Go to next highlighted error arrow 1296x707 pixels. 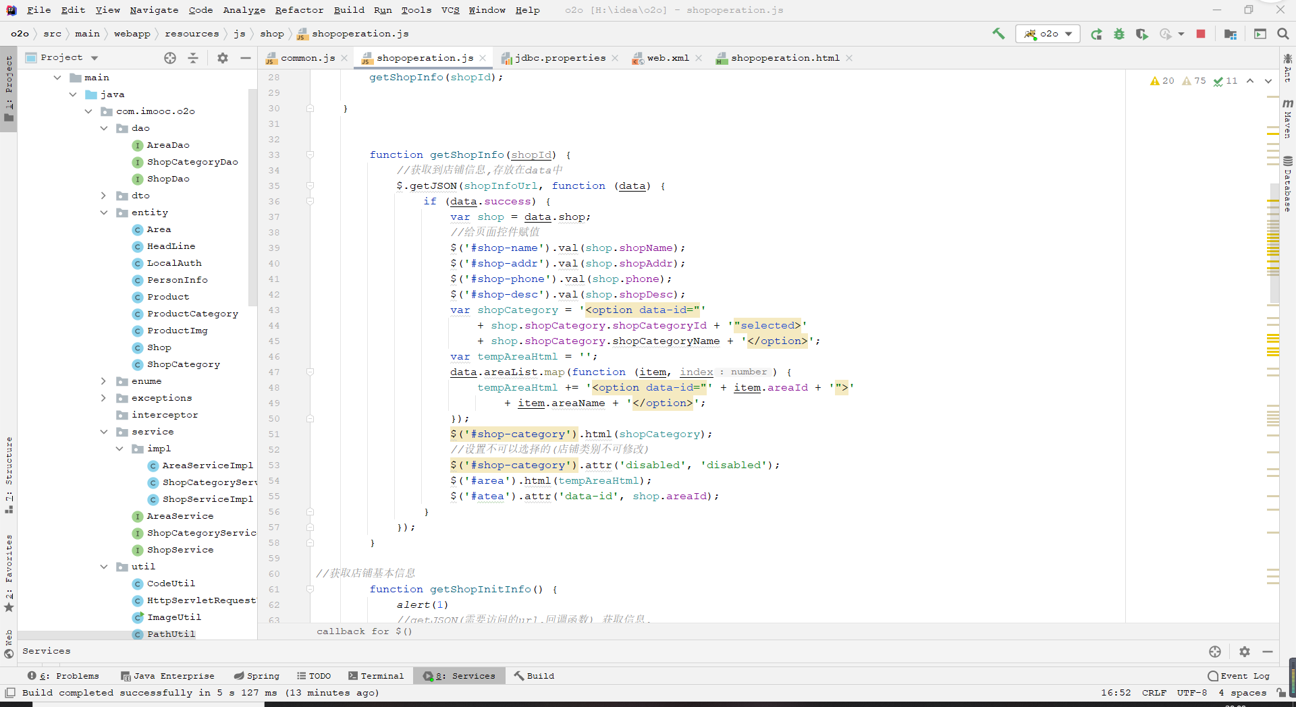click(x=1268, y=81)
